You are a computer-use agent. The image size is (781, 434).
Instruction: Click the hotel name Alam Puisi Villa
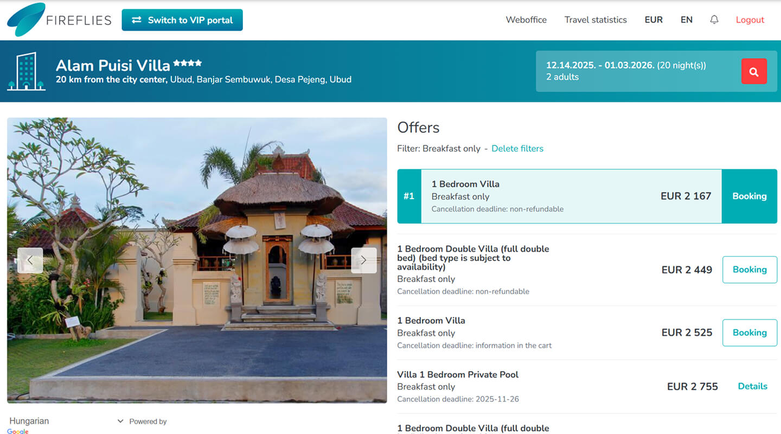click(x=113, y=66)
